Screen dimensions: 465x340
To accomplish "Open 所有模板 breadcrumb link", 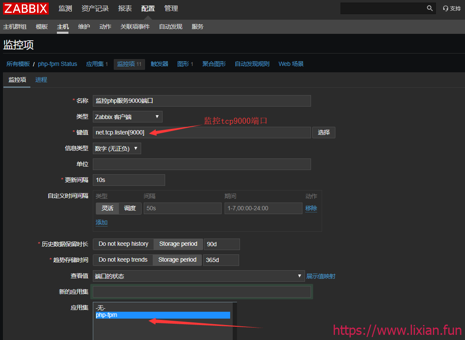I will point(18,64).
